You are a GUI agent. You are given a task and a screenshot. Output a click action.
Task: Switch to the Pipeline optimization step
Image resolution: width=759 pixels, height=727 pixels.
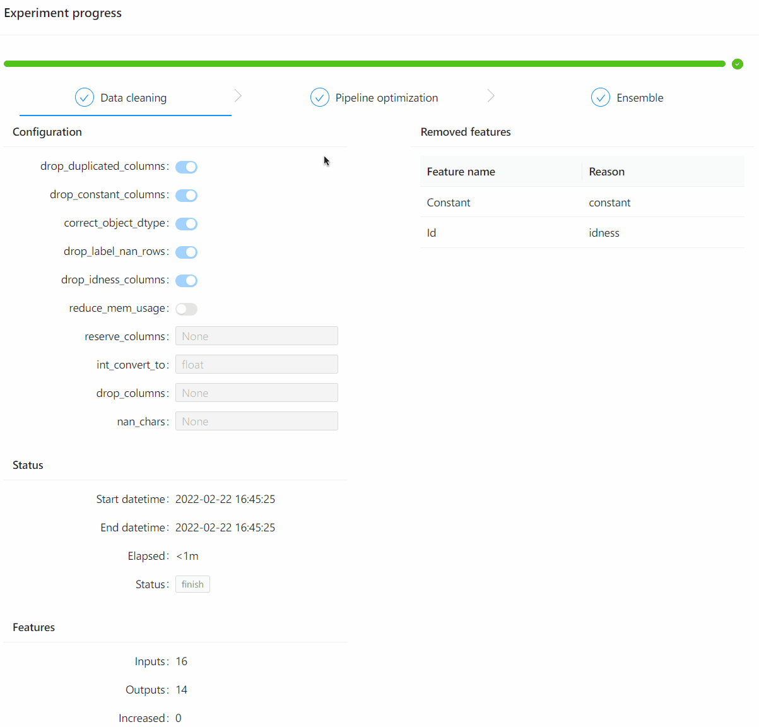pos(386,98)
